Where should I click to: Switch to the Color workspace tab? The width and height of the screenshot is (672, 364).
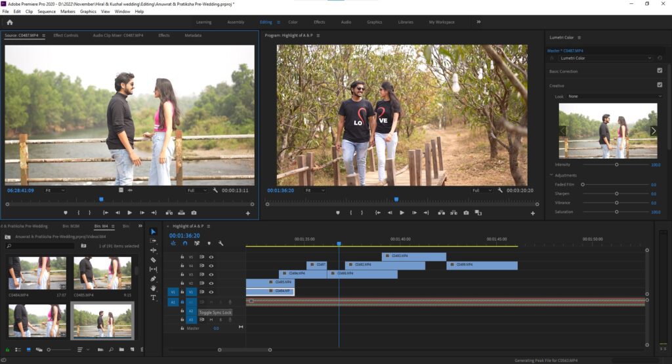click(x=293, y=22)
